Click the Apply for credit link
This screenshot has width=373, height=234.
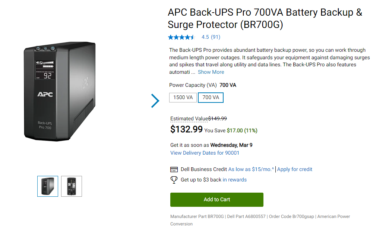[x=295, y=169]
